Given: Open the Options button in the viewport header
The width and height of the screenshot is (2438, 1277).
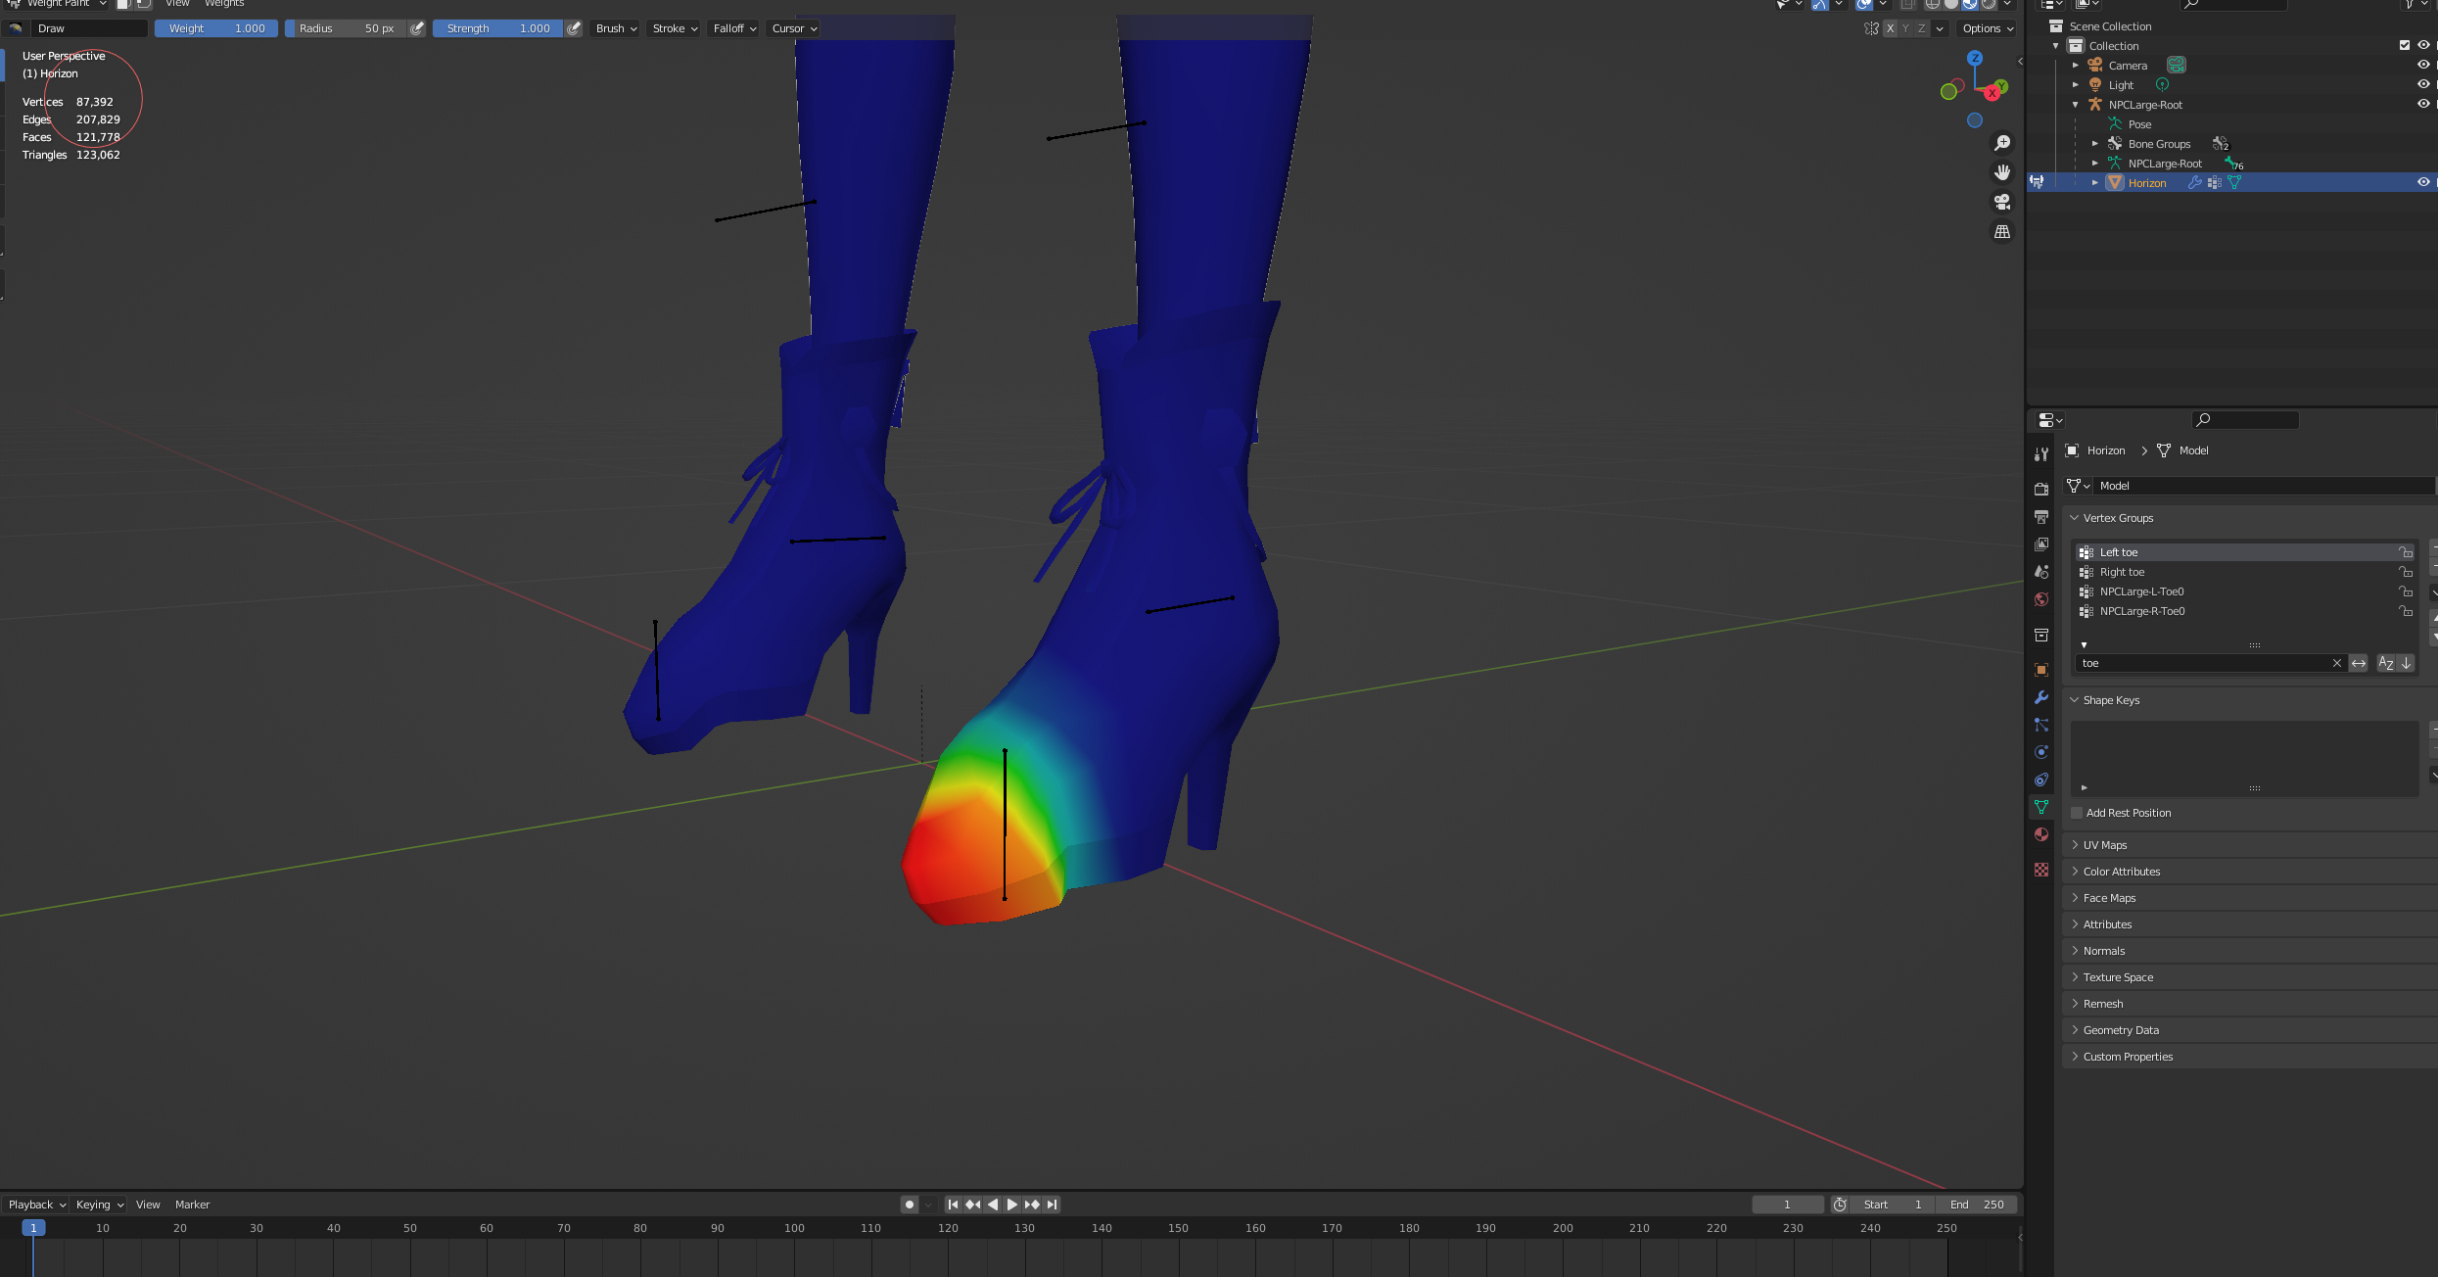Looking at the screenshot, I should coord(1988,28).
